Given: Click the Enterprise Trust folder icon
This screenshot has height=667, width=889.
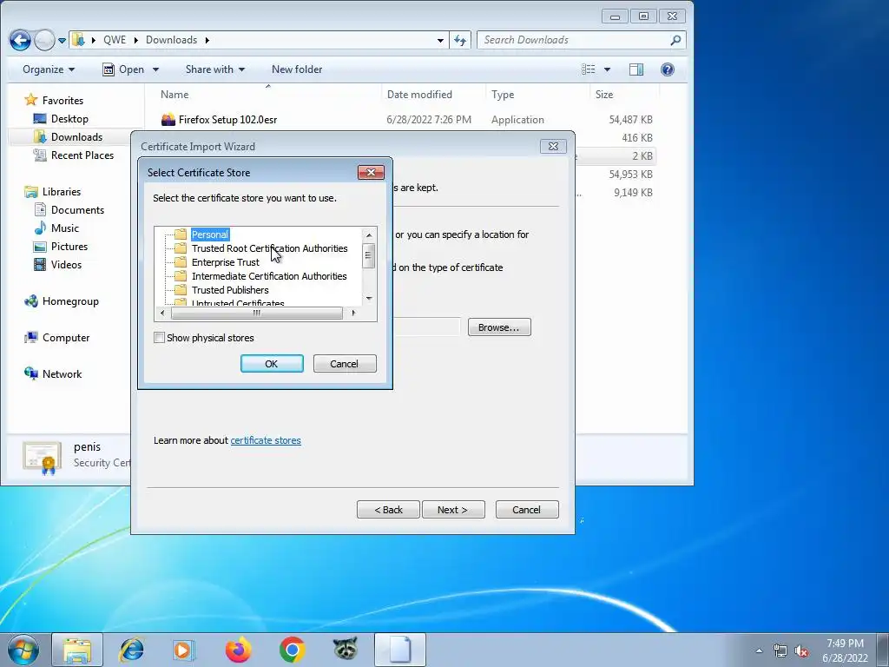Looking at the screenshot, I should tap(181, 262).
